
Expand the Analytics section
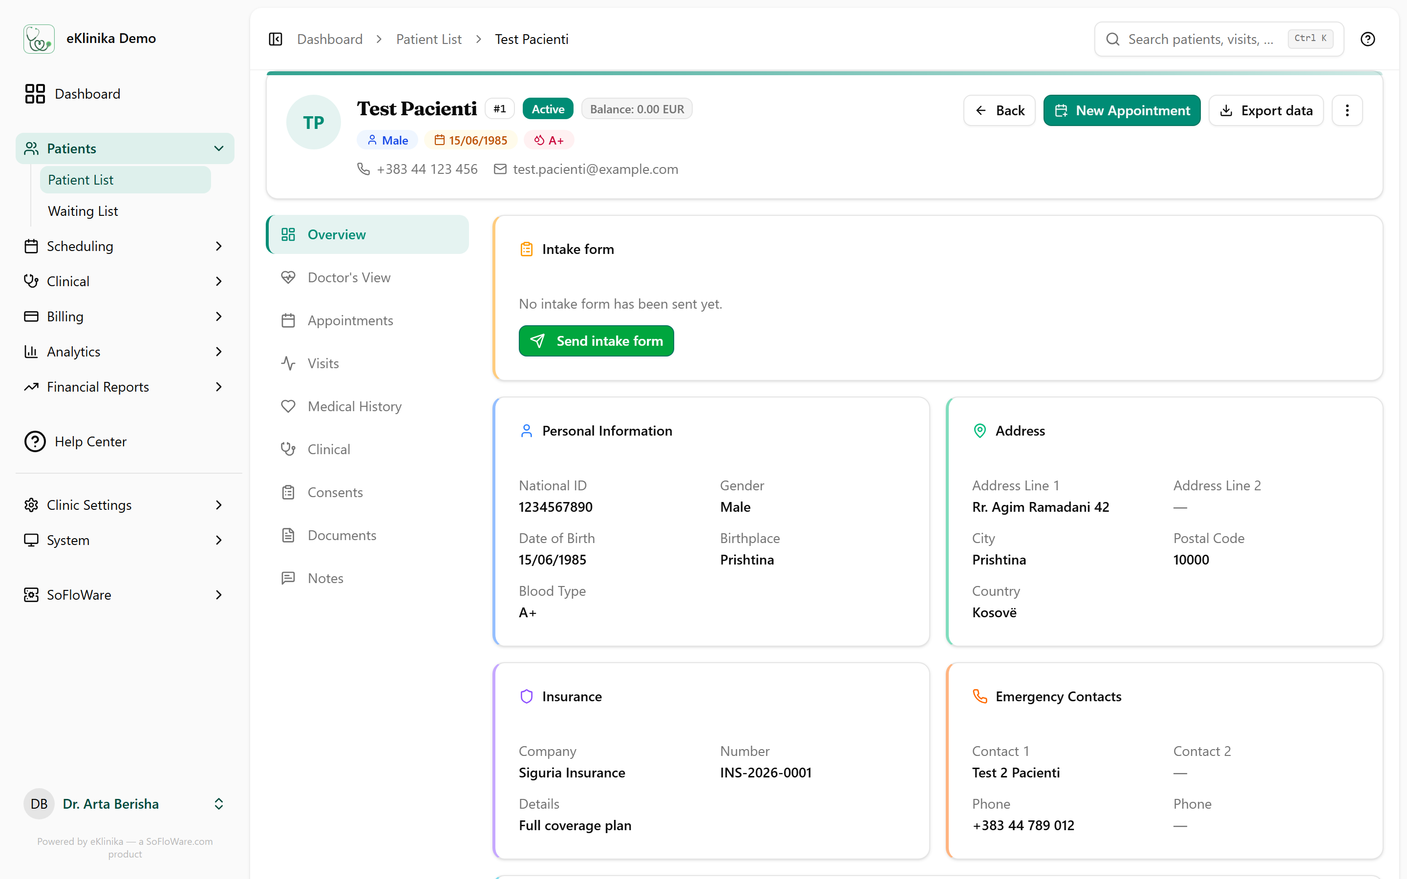(x=125, y=352)
